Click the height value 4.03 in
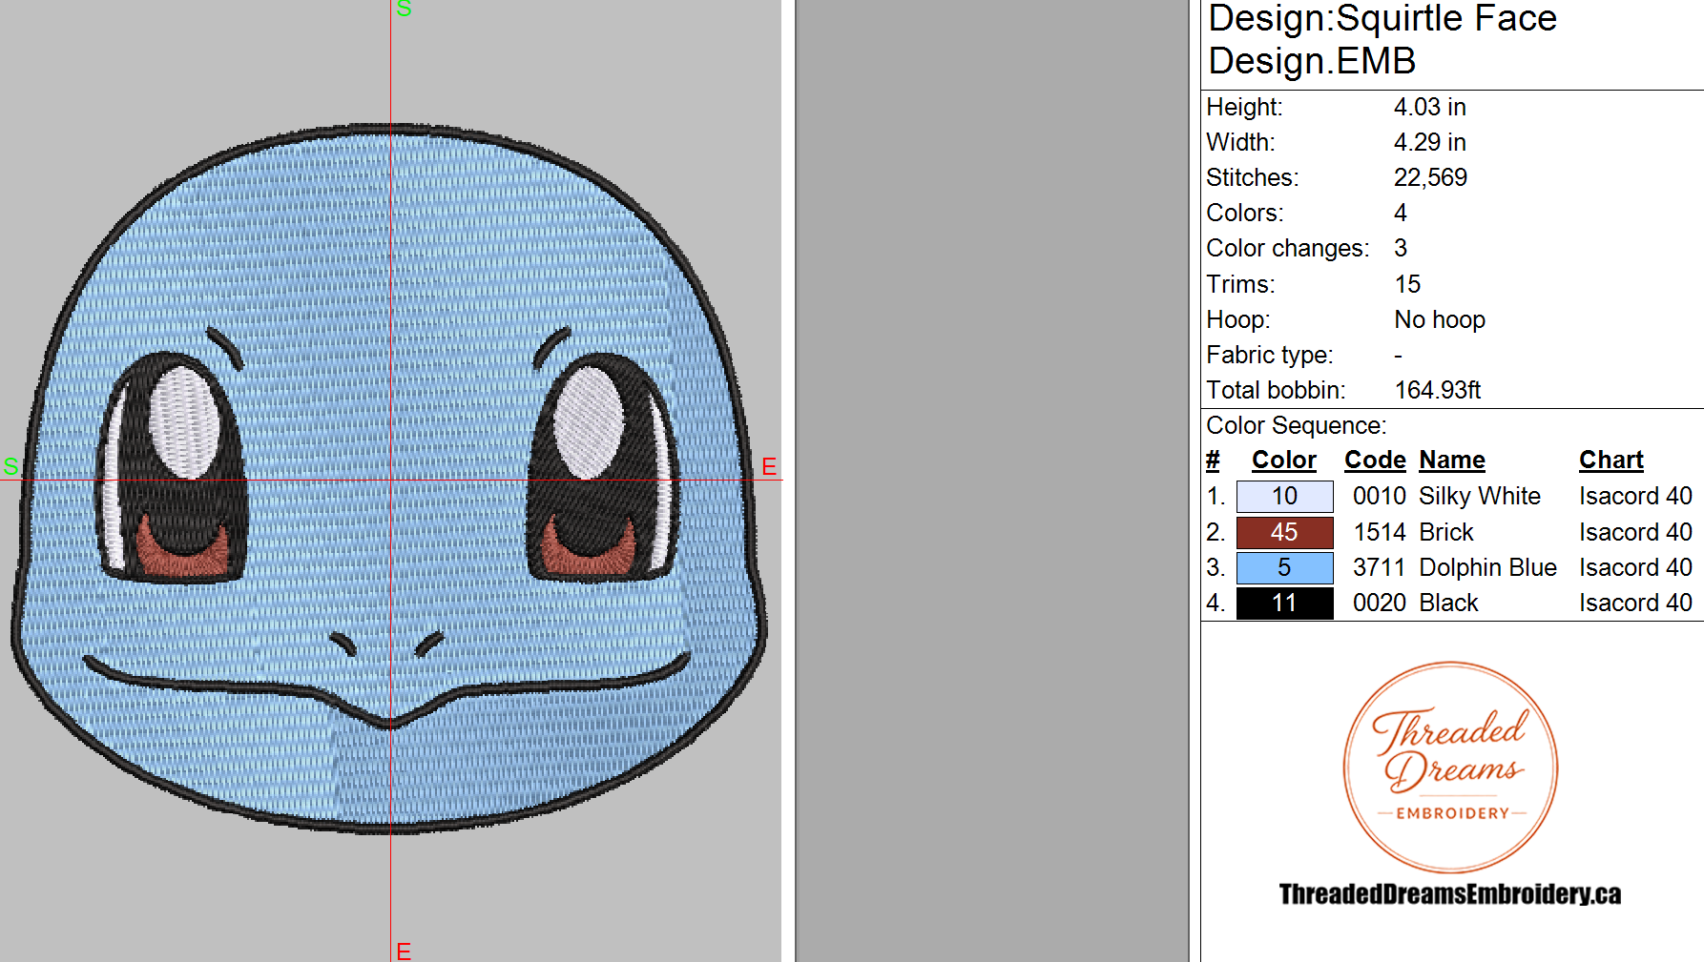Screen dimensions: 1704x962 click(1429, 107)
